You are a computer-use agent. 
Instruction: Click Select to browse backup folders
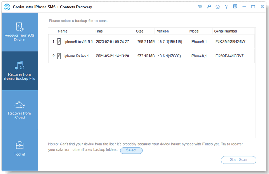pos(131,150)
